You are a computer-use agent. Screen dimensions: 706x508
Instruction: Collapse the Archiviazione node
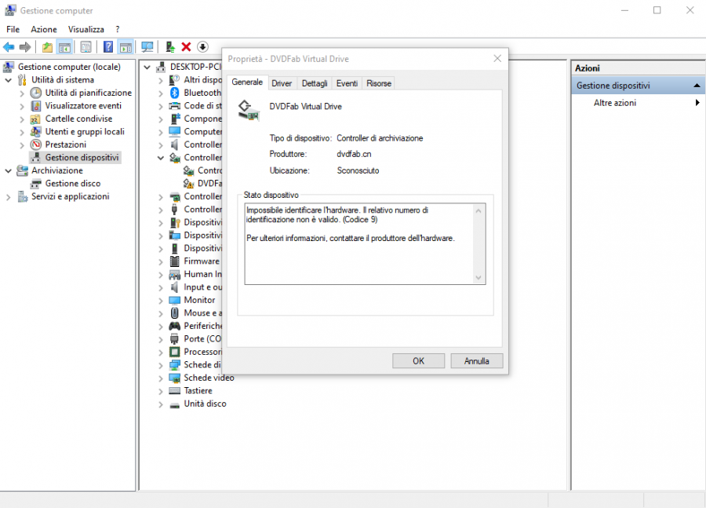point(8,171)
